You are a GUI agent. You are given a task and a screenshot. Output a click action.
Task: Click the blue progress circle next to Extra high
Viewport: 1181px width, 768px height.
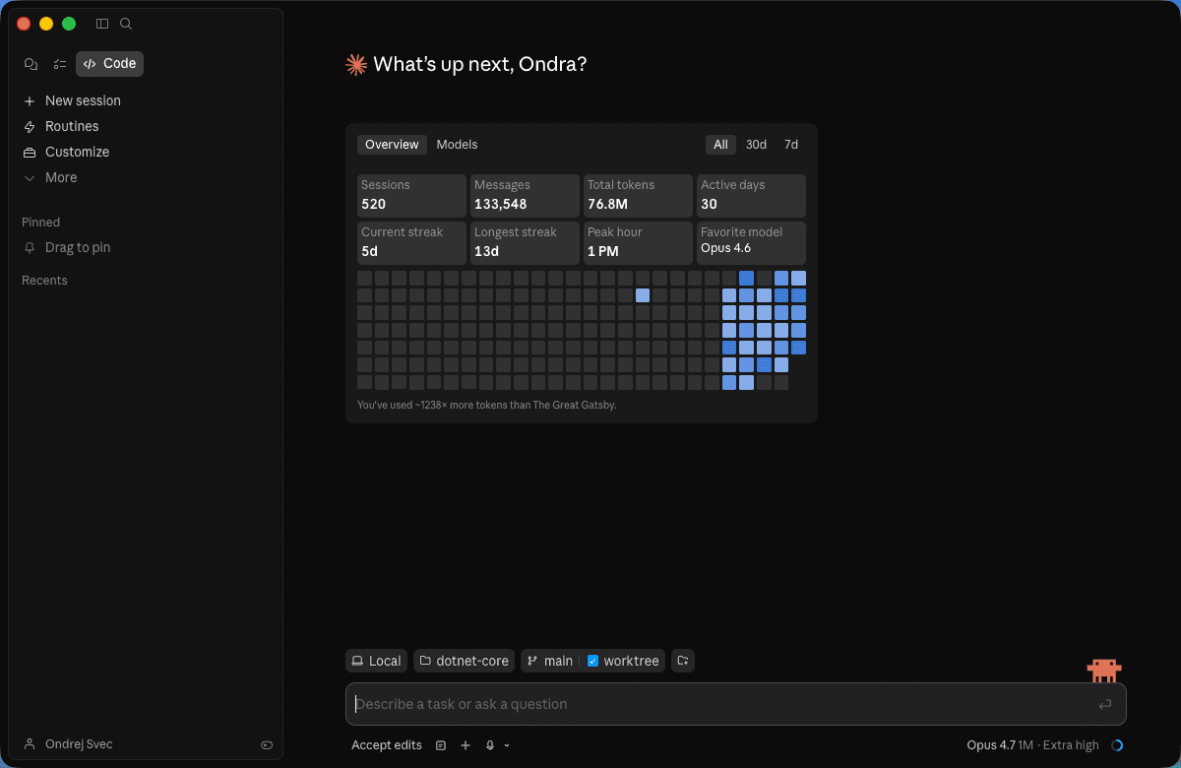1117,745
